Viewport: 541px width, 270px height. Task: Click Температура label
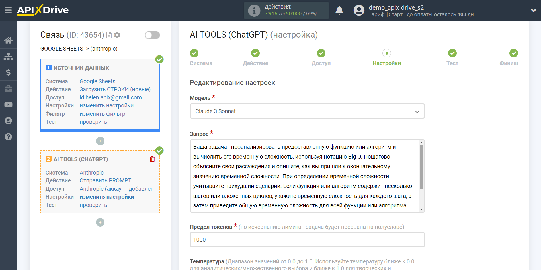[x=207, y=261]
